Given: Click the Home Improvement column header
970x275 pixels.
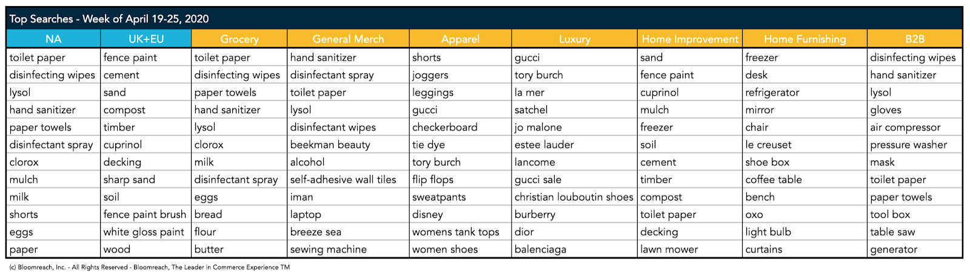Looking at the screenshot, I should click(690, 39).
